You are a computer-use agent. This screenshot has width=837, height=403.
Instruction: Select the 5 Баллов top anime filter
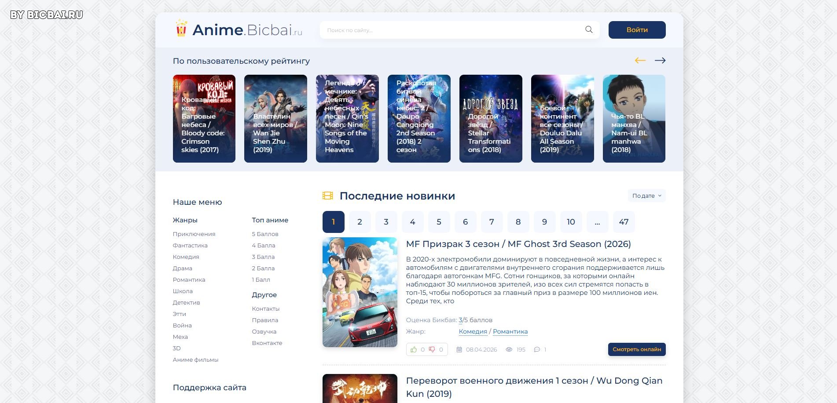(x=265, y=234)
